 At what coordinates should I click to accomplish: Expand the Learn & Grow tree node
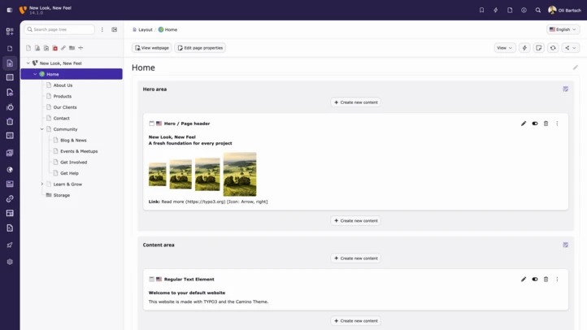pos(42,184)
